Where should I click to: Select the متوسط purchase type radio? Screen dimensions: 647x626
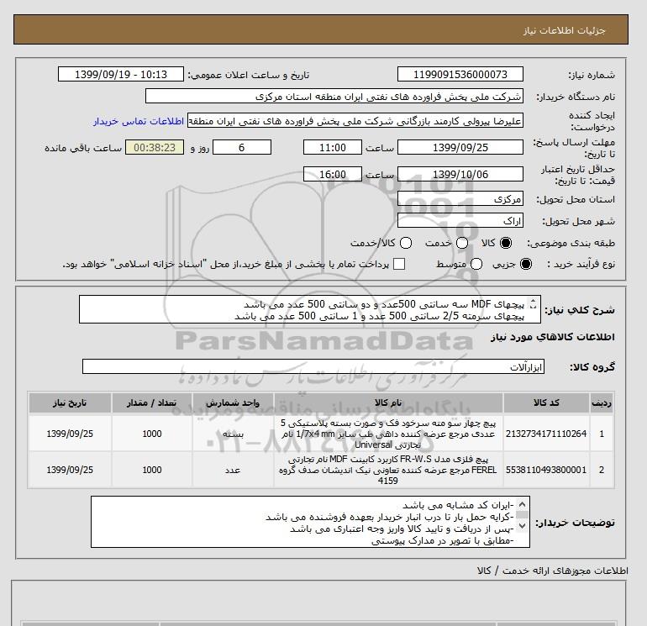[476, 264]
